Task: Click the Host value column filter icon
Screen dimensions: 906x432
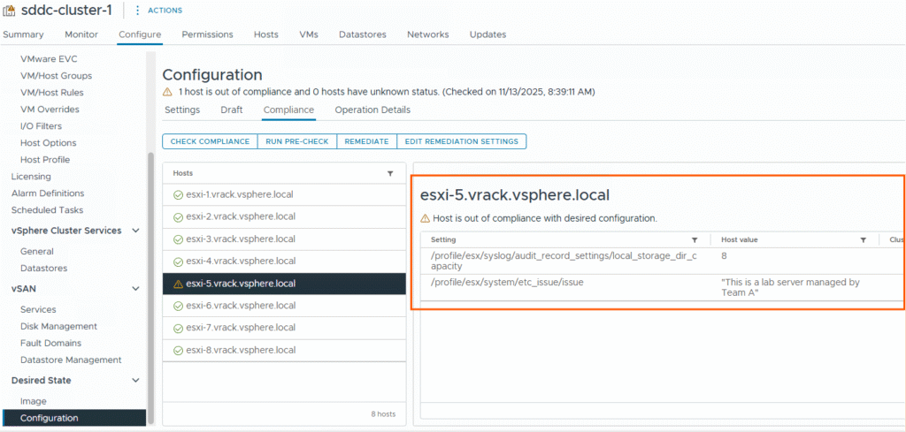Action: click(863, 240)
